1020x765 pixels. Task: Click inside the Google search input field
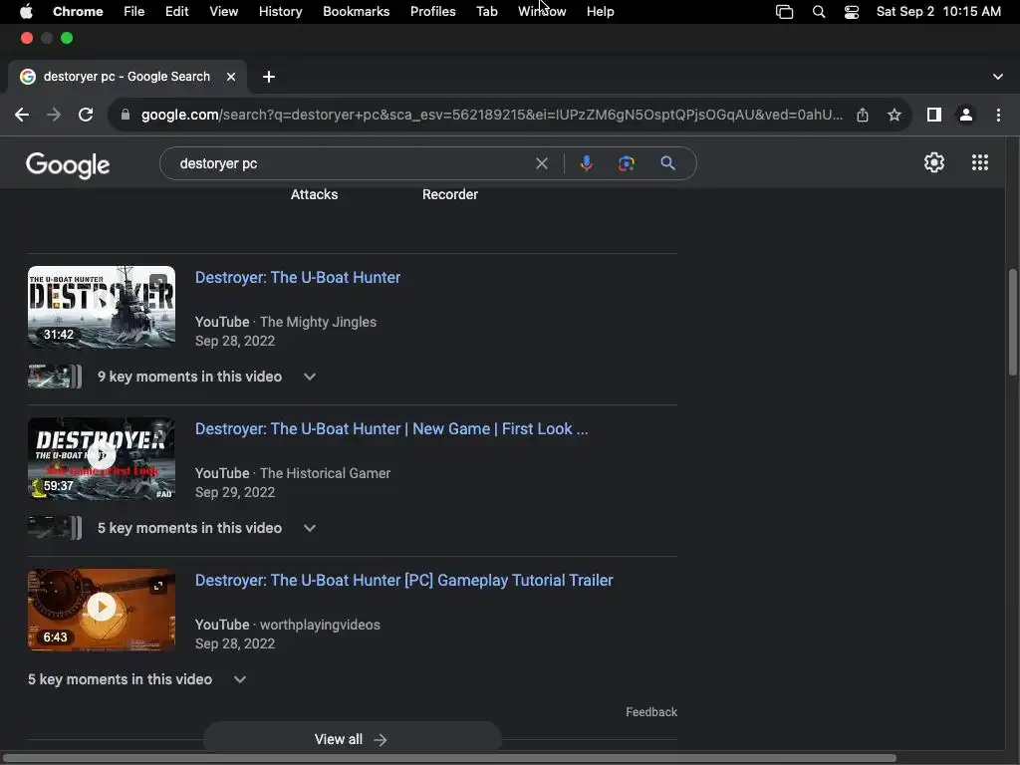point(352,164)
